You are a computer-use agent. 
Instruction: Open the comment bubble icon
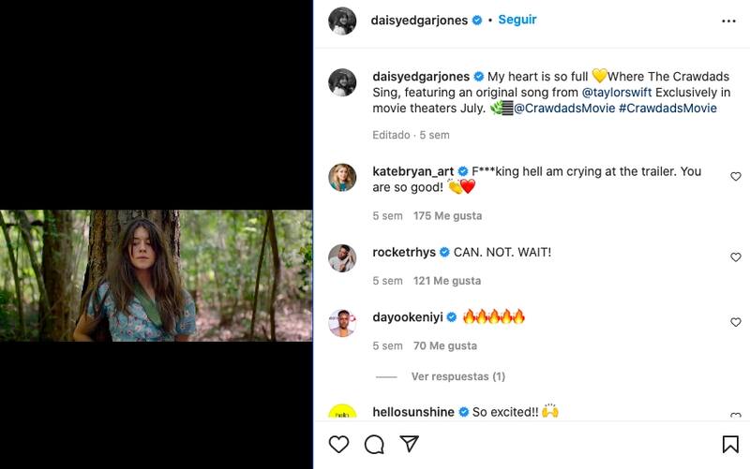pyautogui.click(x=374, y=444)
